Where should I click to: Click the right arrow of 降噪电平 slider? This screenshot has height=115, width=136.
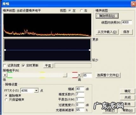tap(79, 75)
